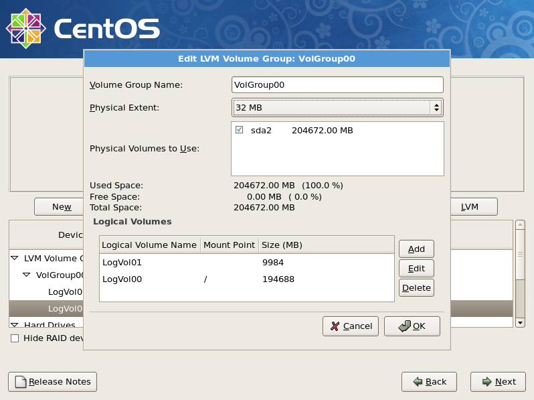Click the Delete logical volume button
Screen dimensions: 534x400
pos(416,288)
